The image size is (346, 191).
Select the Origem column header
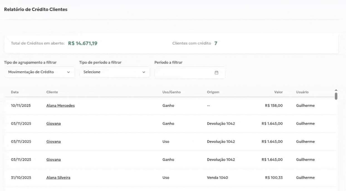(213, 92)
